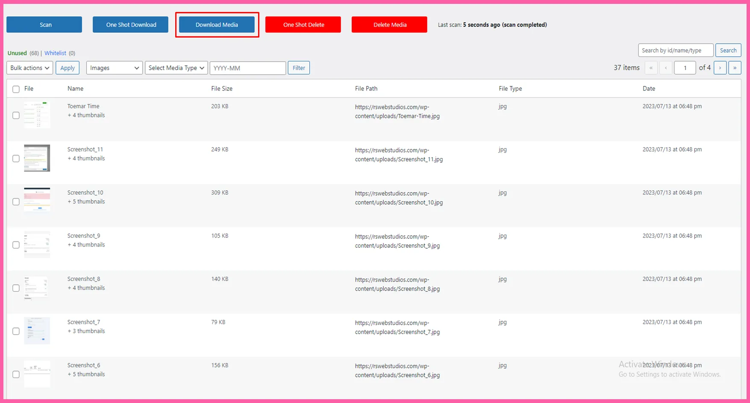The height and width of the screenshot is (403, 750).
Task: Switch to the Unused tab
Action: (x=17, y=53)
